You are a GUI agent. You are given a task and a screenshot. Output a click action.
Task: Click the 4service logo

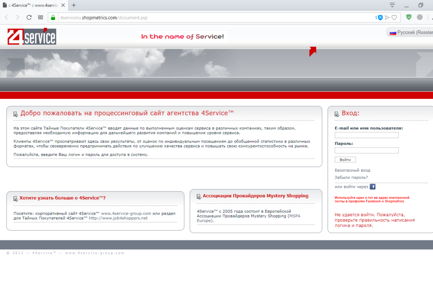point(32,36)
